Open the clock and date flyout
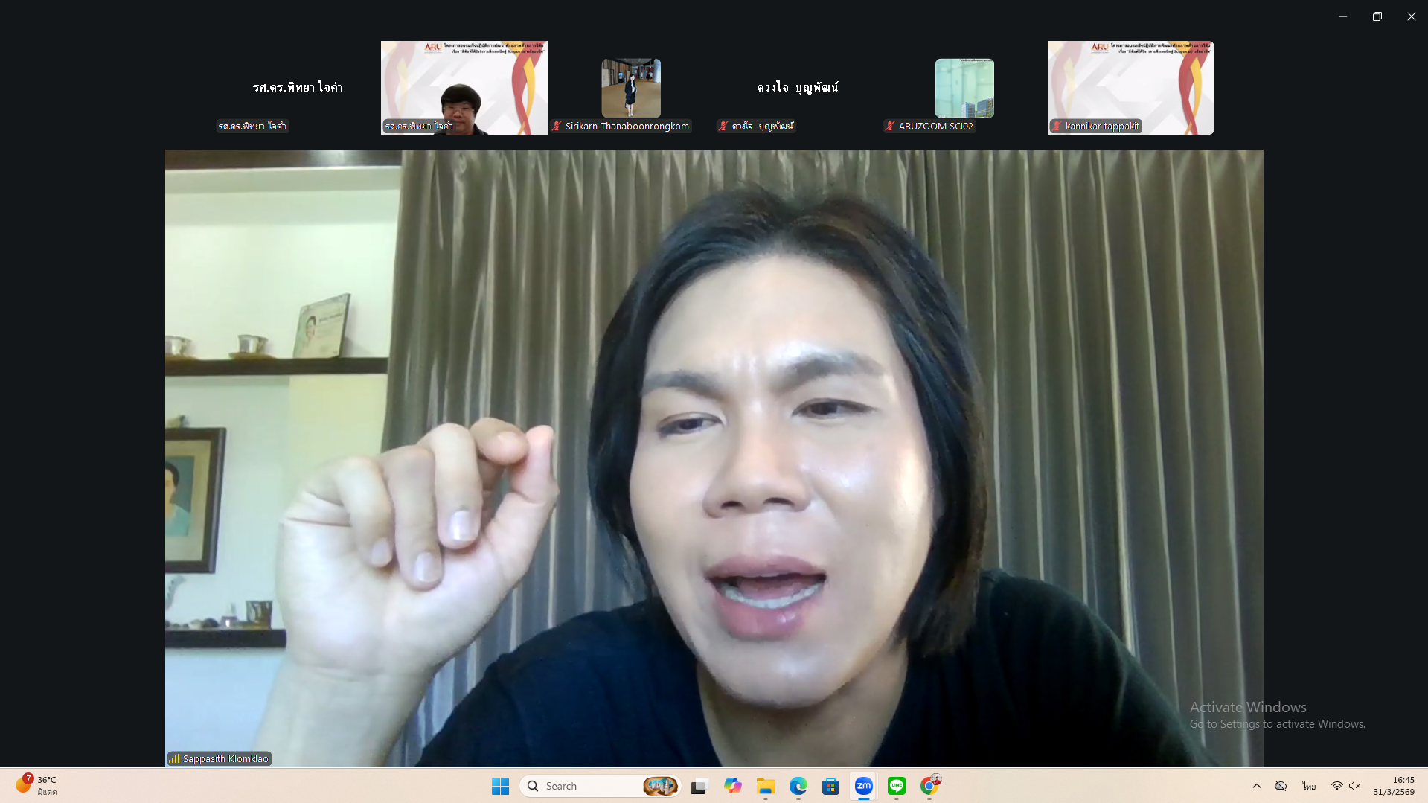 pos(1394,786)
